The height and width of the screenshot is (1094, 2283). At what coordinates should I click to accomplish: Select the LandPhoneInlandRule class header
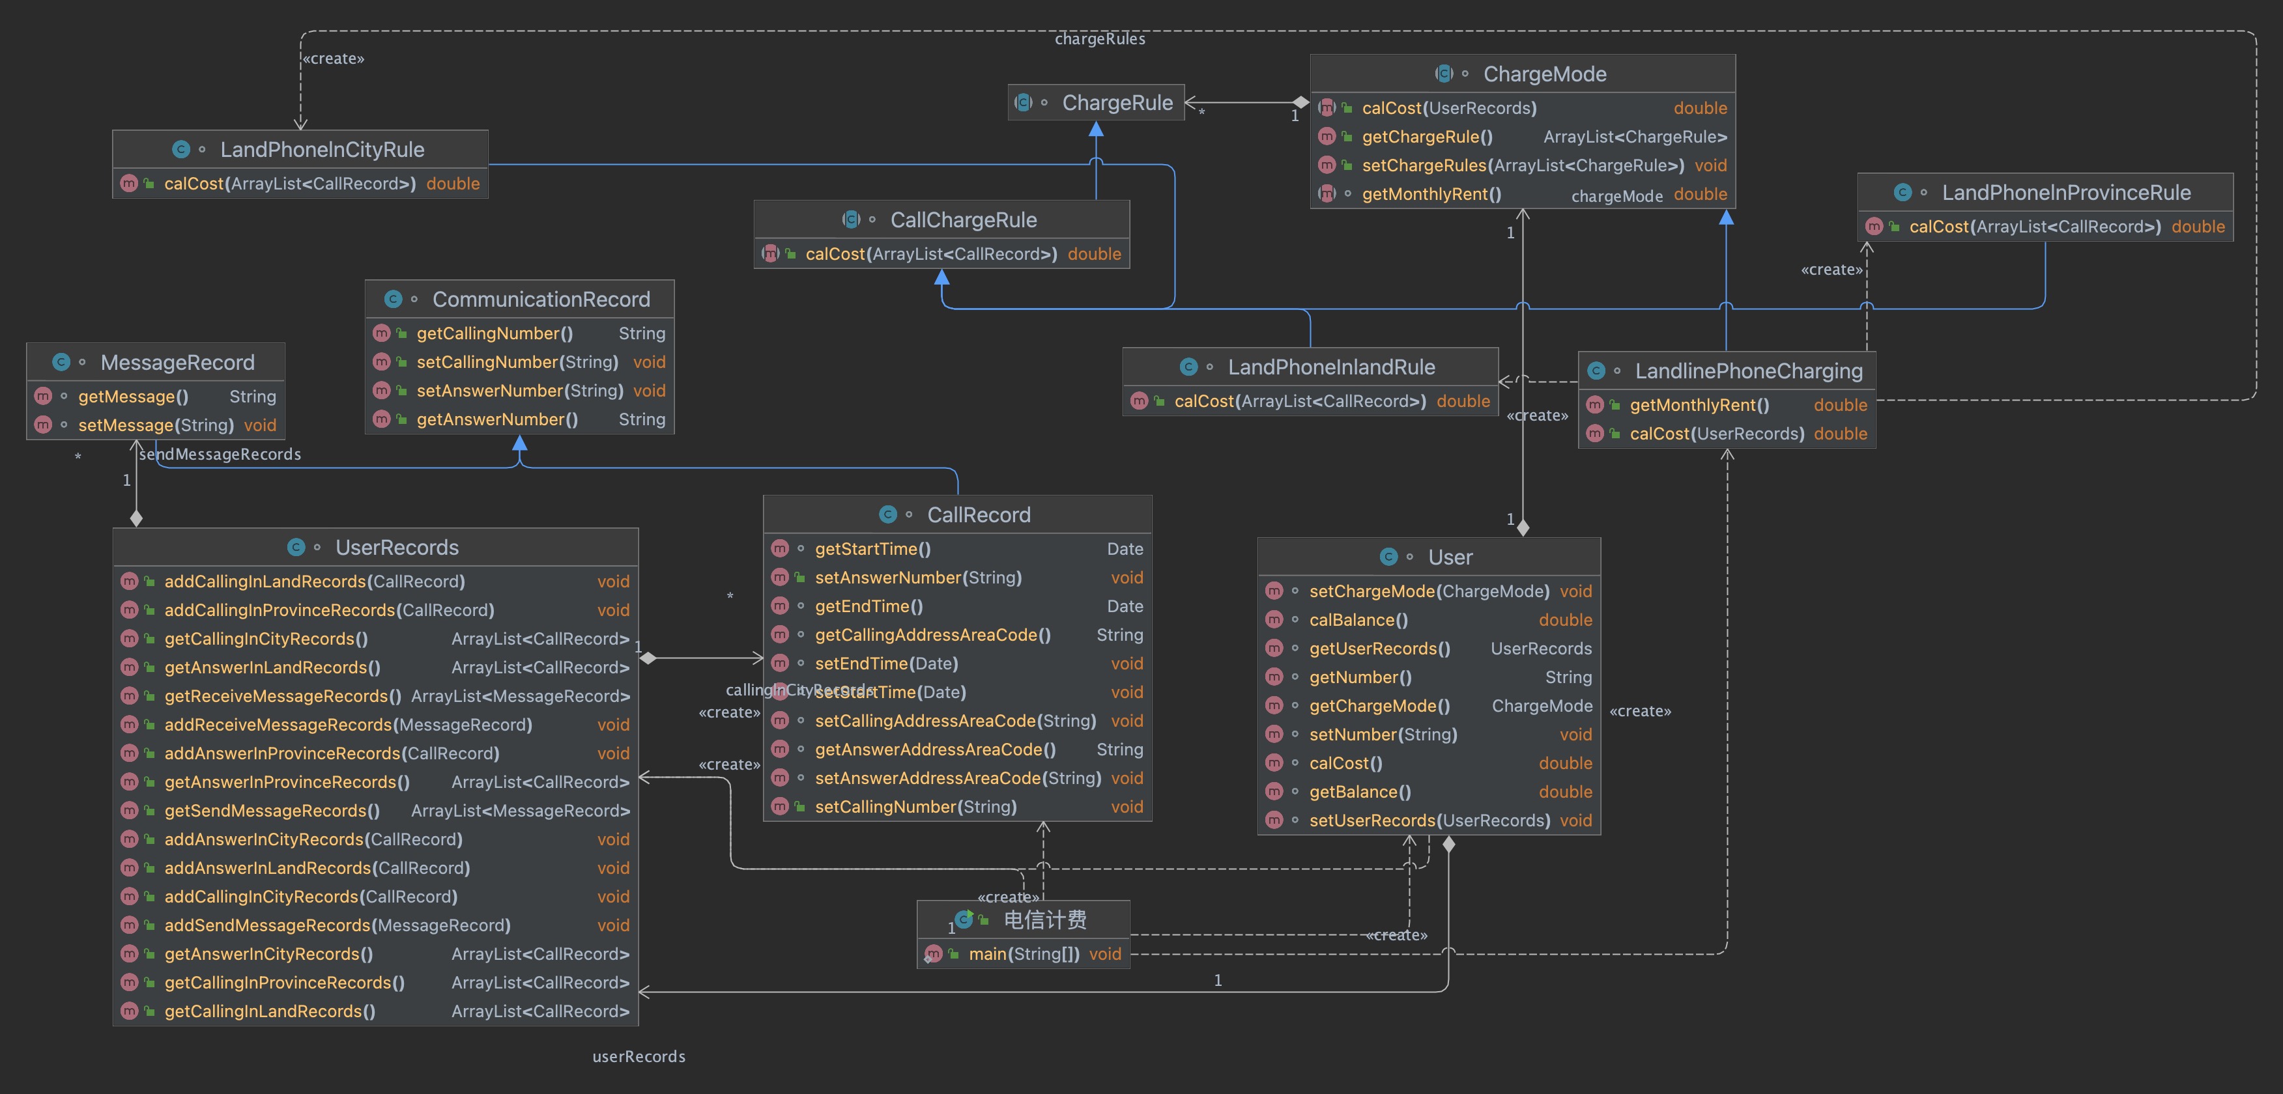(1330, 367)
